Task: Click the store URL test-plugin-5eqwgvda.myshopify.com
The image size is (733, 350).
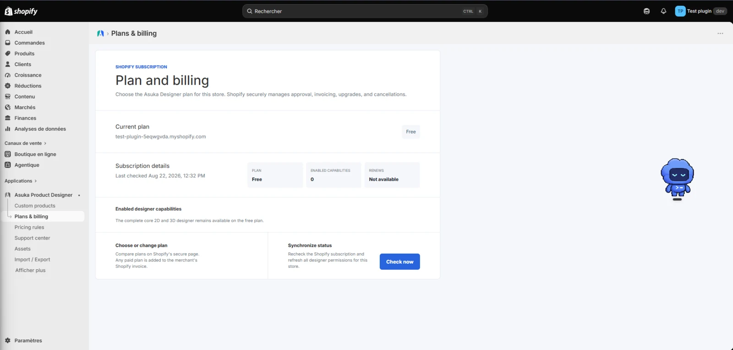Action: coord(160,137)
